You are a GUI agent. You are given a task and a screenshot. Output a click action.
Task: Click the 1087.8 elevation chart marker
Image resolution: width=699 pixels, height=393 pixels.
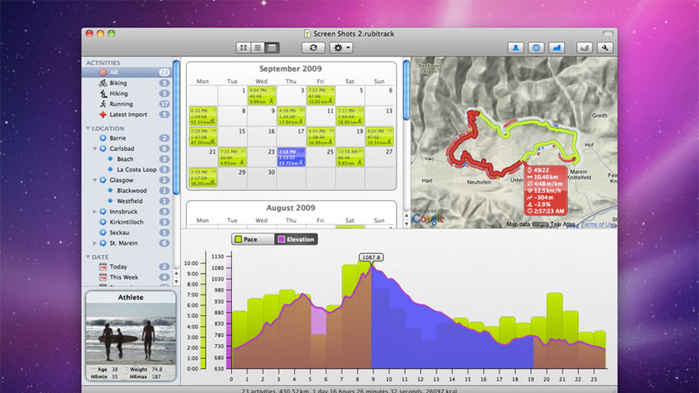click(371, 257)
